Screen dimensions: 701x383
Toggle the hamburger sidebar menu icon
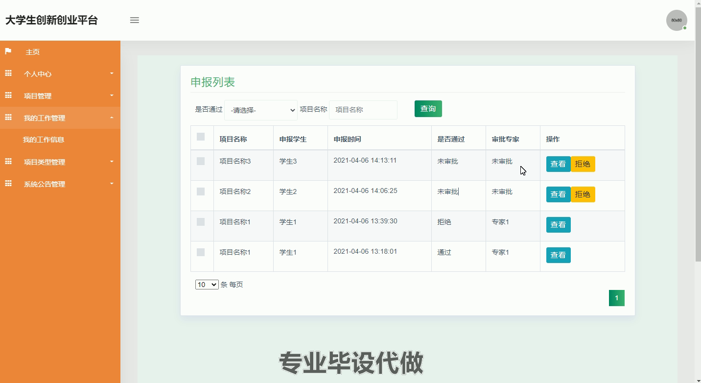[x=135, y=20]
